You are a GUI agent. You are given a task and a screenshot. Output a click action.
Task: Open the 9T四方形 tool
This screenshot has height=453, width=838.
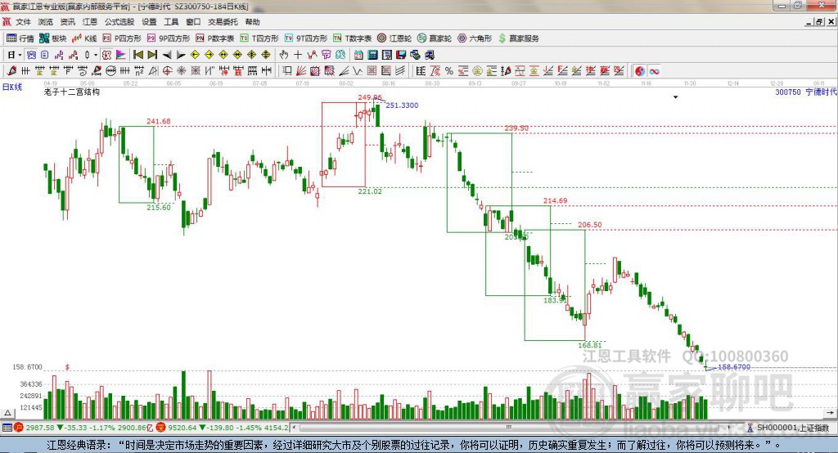coord(306,38)
